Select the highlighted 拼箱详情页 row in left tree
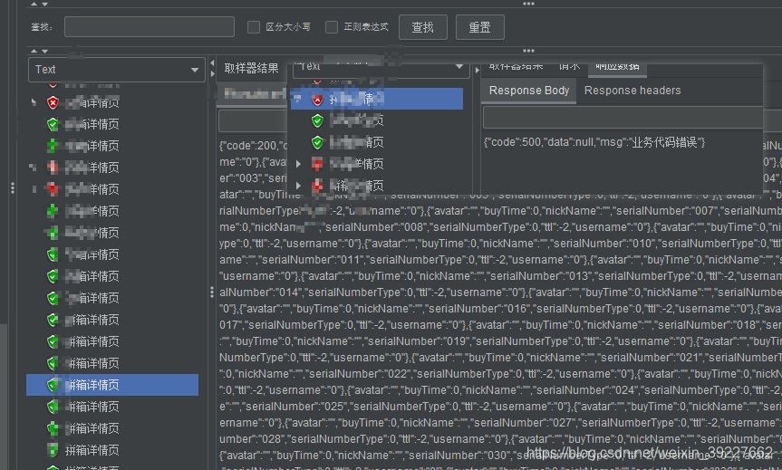Image resolution: width=782 pixels, height=470 pixels. tap(112, 385)
